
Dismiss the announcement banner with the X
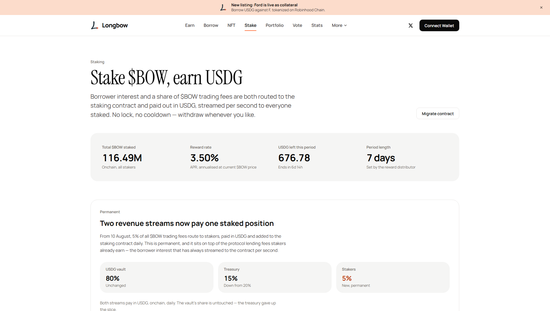pyautogui.click(x=541, y=8)
